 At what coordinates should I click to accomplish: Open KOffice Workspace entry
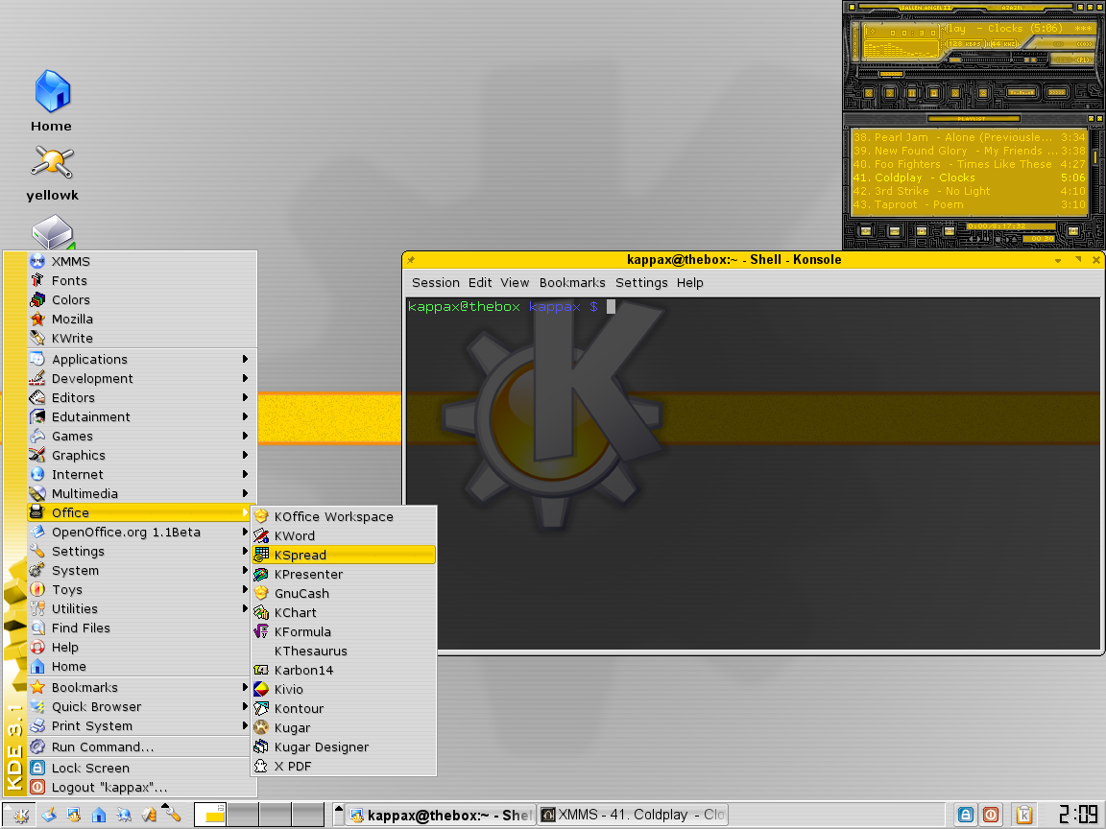point(344,517)
